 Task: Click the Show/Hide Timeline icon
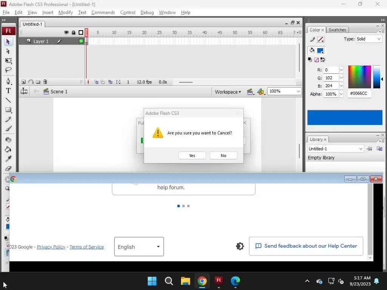[x=24, y=91]
